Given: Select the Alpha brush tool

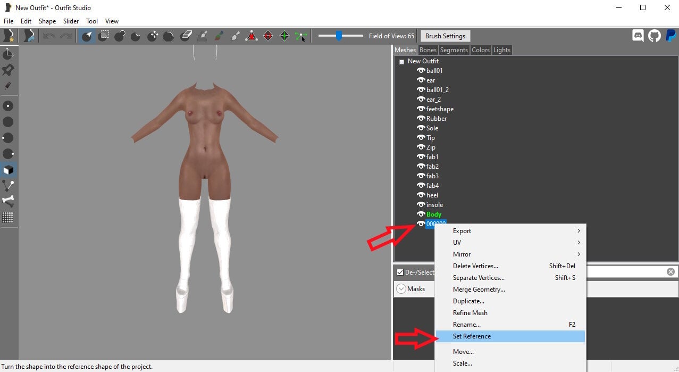Looking at the screenshot, I should [235, 36].
